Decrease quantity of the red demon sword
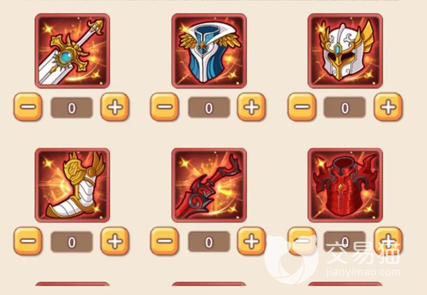The height and width of the screenshot is (295, 427). [x=165, y=241]
